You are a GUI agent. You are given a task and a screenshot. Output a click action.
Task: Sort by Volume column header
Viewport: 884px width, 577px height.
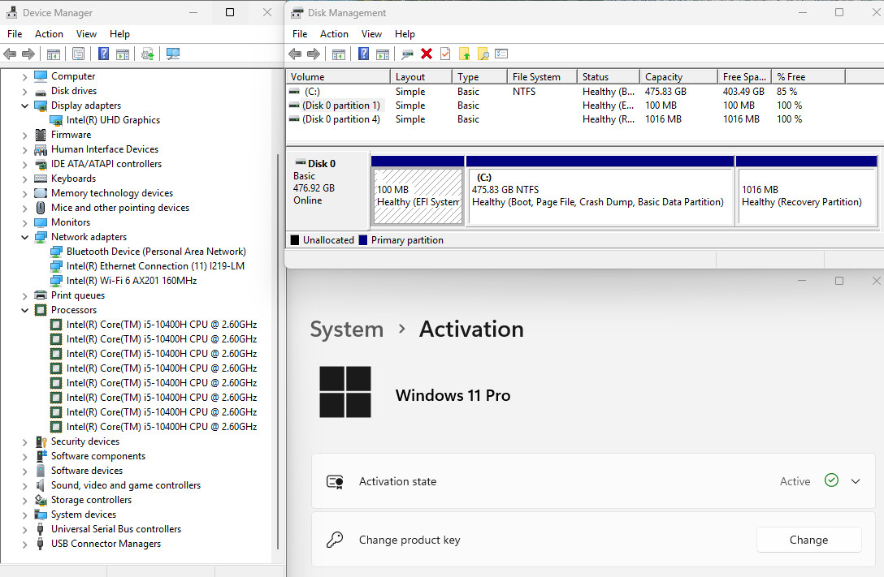pos(338,76)
